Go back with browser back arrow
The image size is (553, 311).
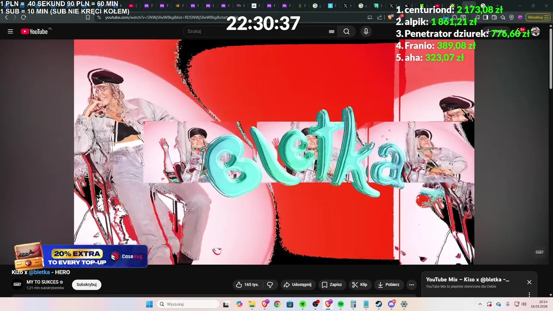(x=6, y=17)
